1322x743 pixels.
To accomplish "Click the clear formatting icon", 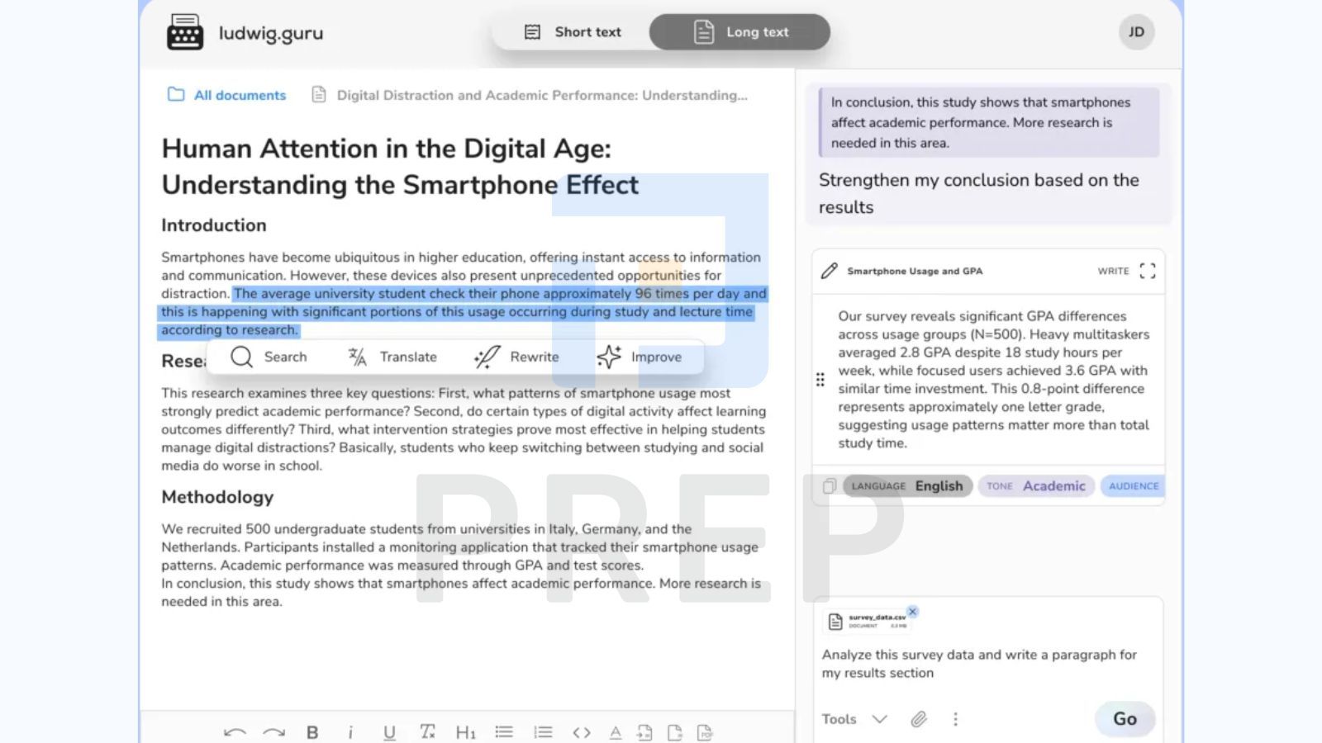I will tap(427, 732).
